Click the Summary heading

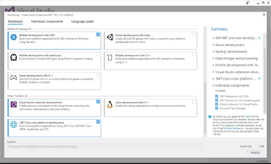click(x=219, y=29)
